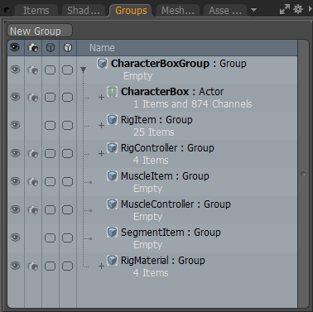Click the New Group button
313x312 pixels.
(40, 31)
